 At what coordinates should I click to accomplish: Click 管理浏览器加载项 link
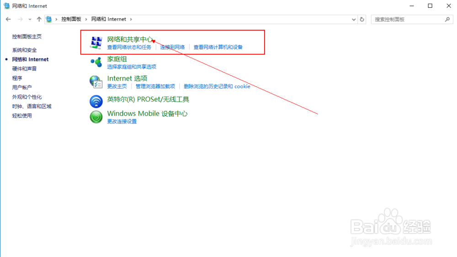[155, 86]
